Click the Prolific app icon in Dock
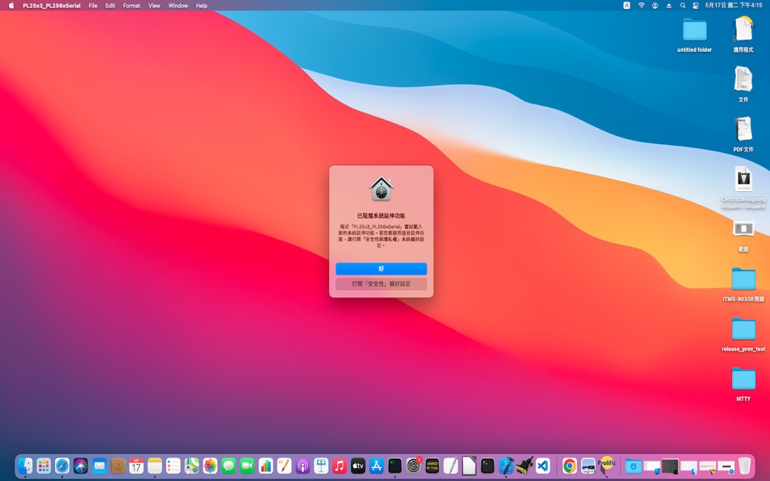 (x=606, y=466)
